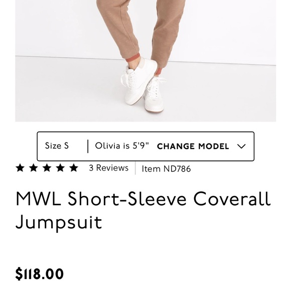
Task: Click the $118.00 price
Action: 40,273
